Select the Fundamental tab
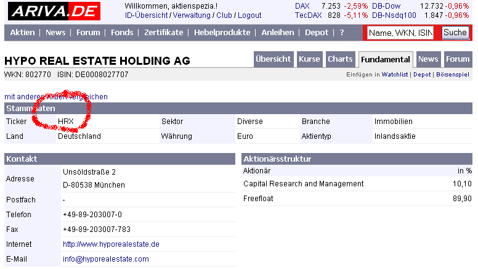The width and height of the screenshot is (478, 269). pos(386,60)
